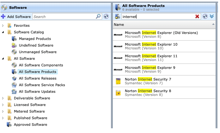Click the All Software folder icon

click(9, 58)
